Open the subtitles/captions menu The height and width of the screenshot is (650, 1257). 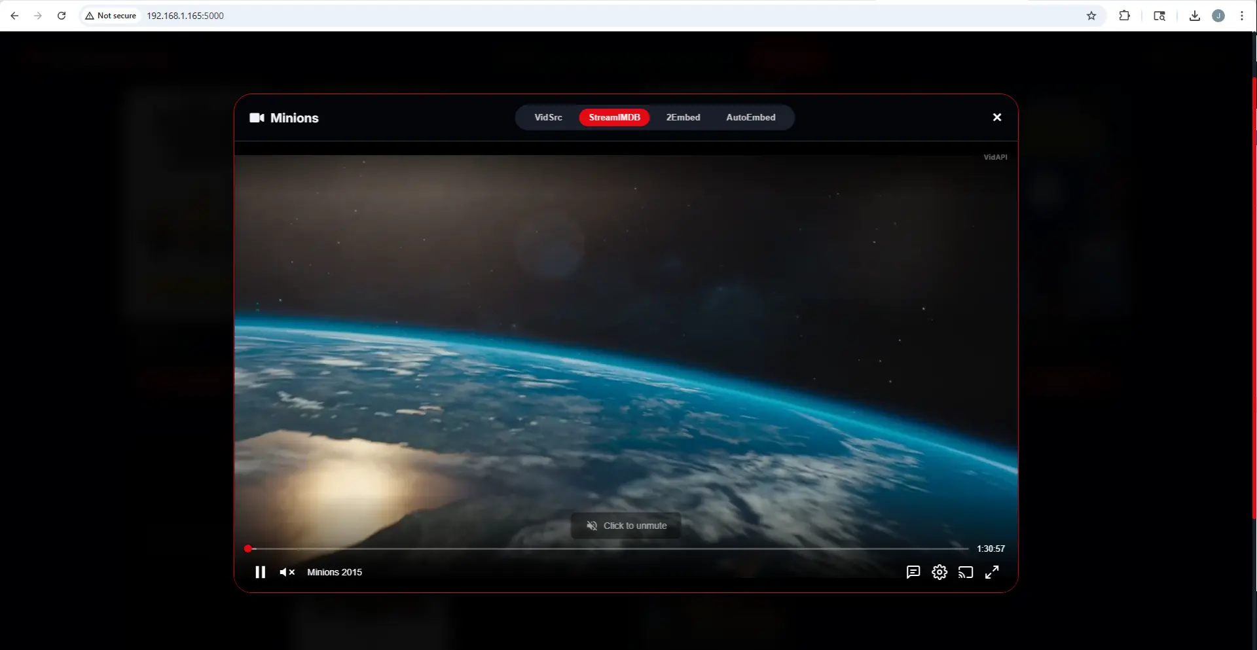913,572
